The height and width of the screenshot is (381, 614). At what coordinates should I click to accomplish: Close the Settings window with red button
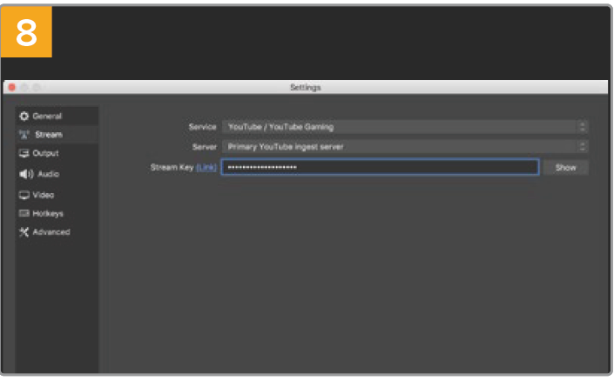point(11,87)
